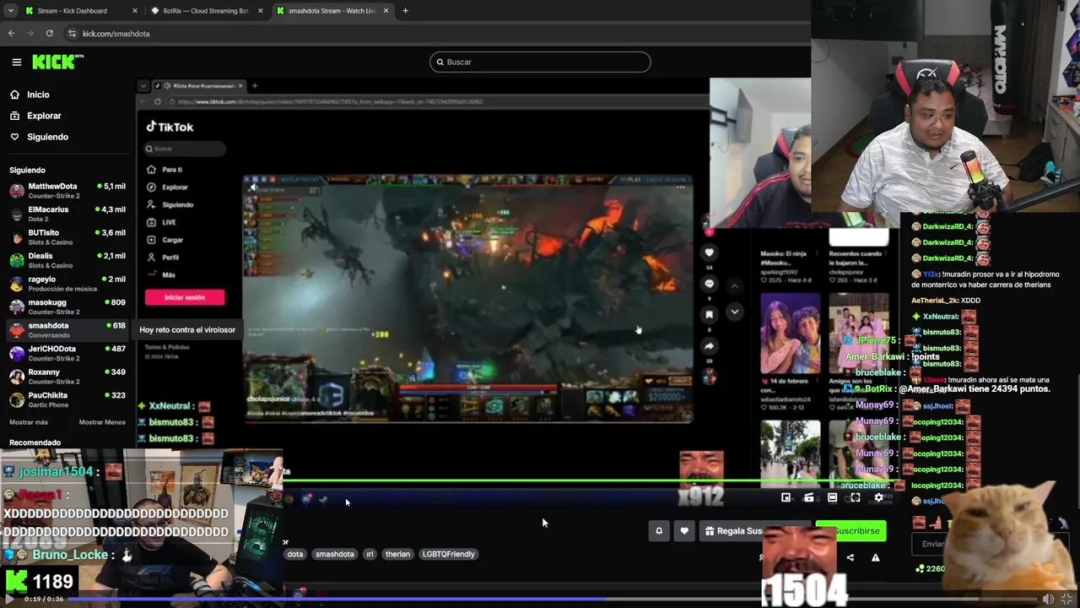Exit fullscreen using the collapse arrows icon
Viewport: 1080px width, 608px height.
coord(1066,599)
